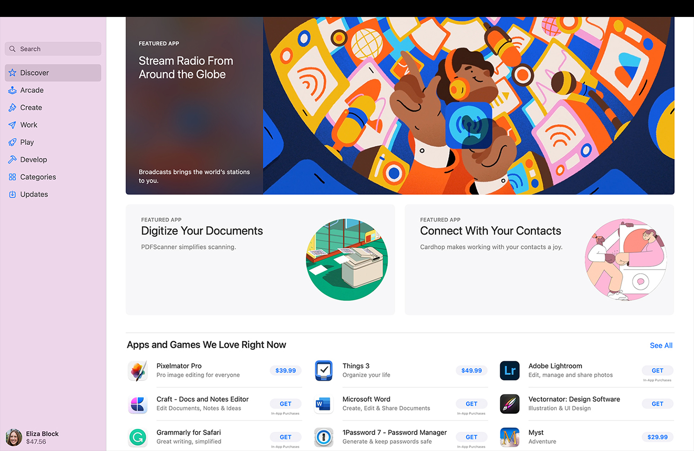
Task: Open the 1Password 7 app icon
Action: 324,437
